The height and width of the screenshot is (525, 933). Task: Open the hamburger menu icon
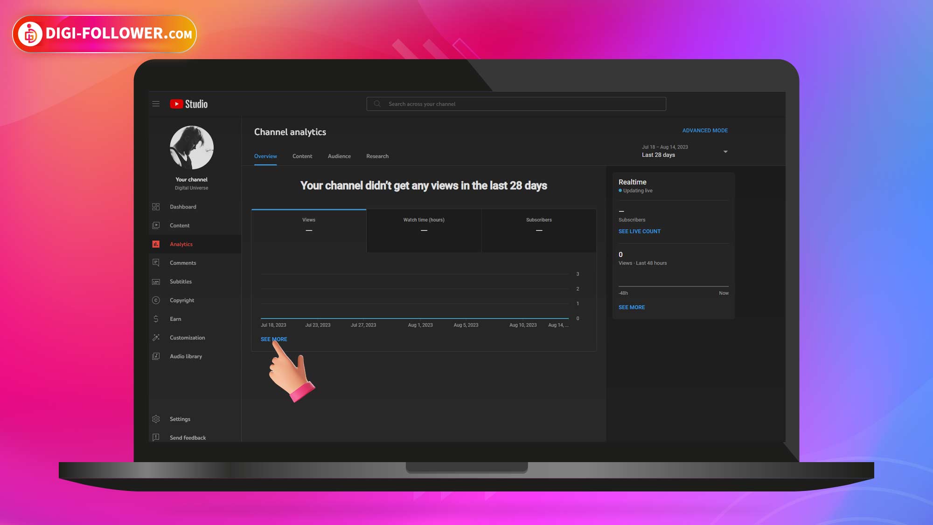click(x=156, y=104)
